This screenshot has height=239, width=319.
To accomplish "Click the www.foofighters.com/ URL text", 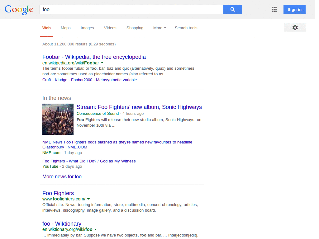I will 64,199.
